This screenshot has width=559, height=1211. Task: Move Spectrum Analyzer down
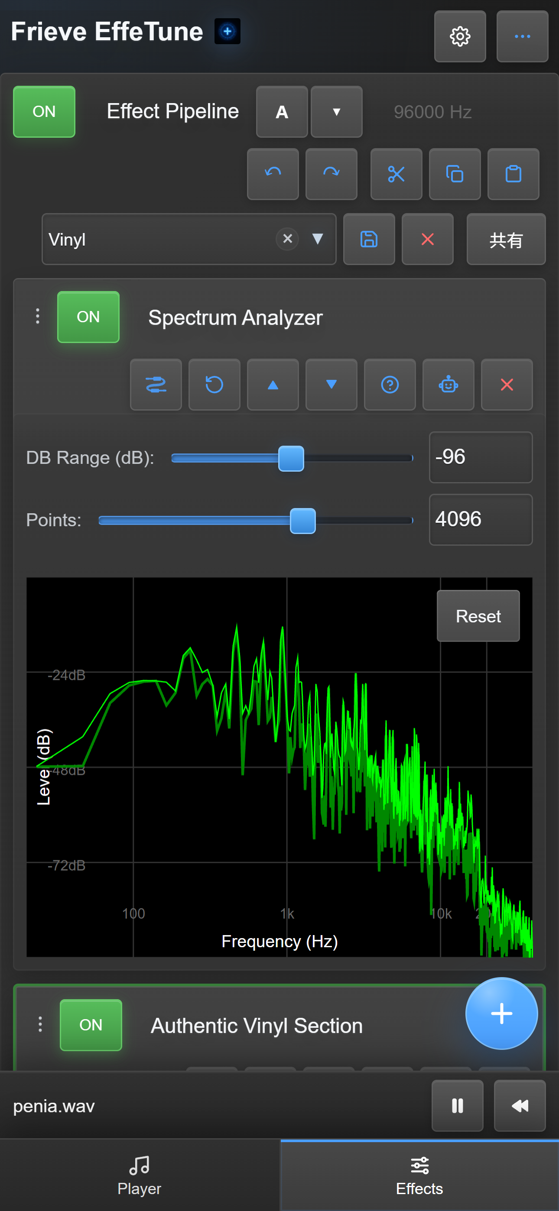click(331, 385)
